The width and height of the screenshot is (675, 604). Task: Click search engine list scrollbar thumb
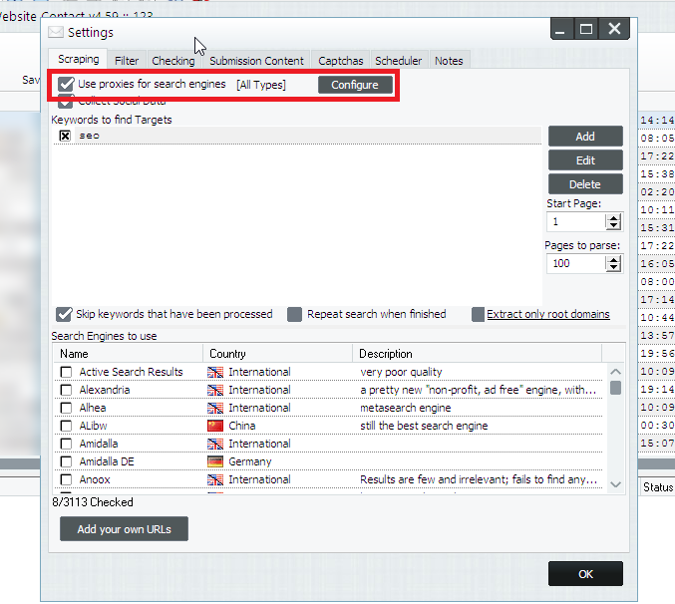(615, 388)
